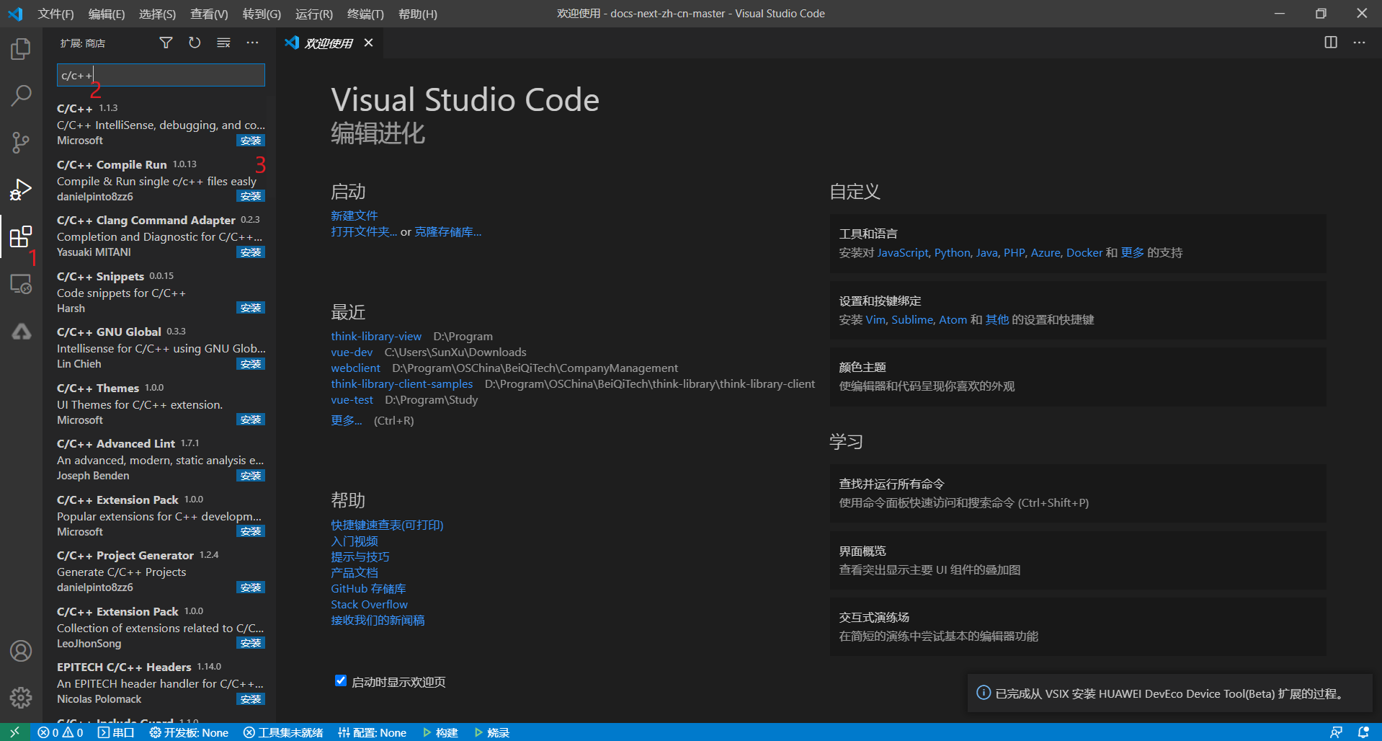Screen dimensions: 1382x741
Task: Open the 转到(G) menu
Action: pos(262,14)
